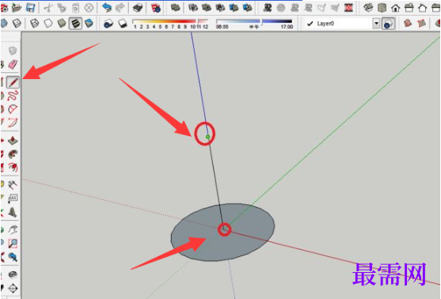The image size is (441, 299).
Task: Pick the Pie arc tool
Action: 13,109
